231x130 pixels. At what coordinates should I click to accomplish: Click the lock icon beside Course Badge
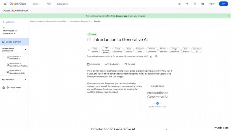pos(3,88)
